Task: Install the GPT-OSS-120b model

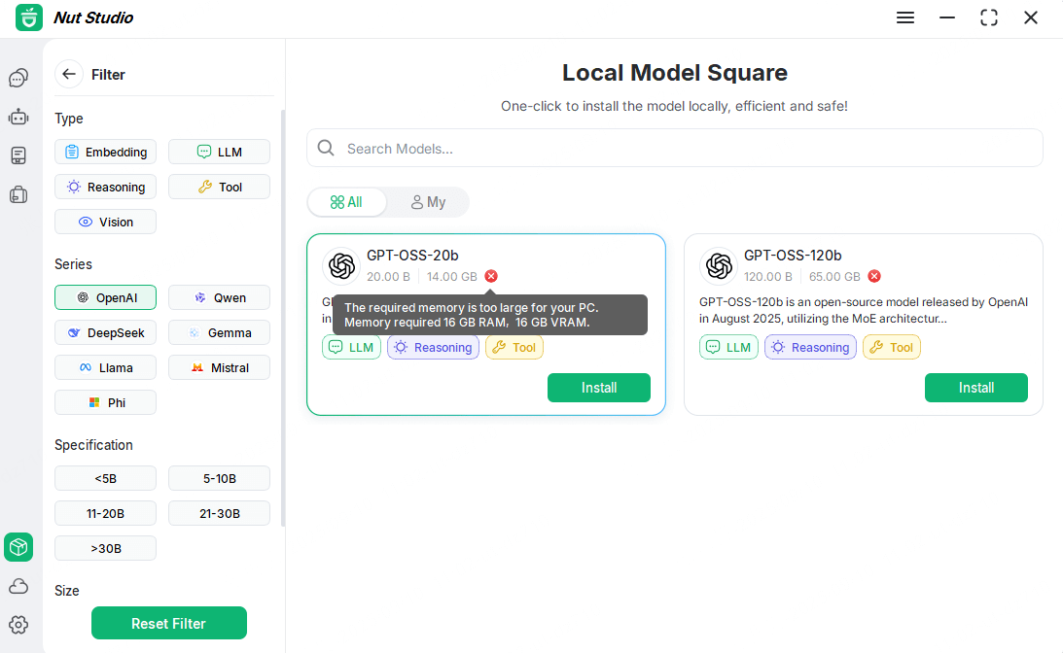Action: pos(975,388)
